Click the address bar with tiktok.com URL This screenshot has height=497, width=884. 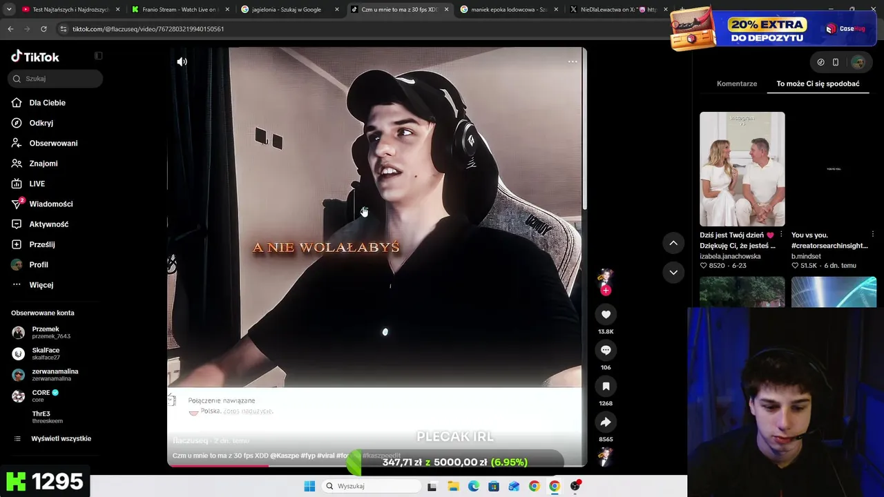[x=363, y=29]
